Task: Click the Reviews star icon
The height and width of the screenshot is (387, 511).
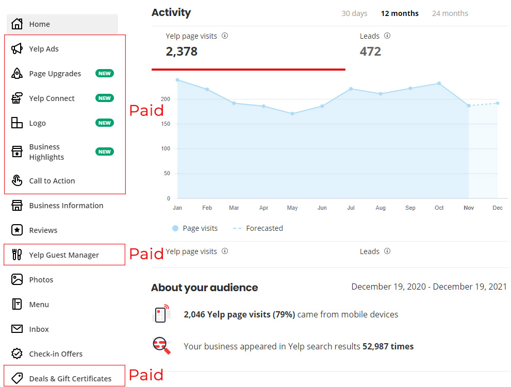Action: [17, 230]
